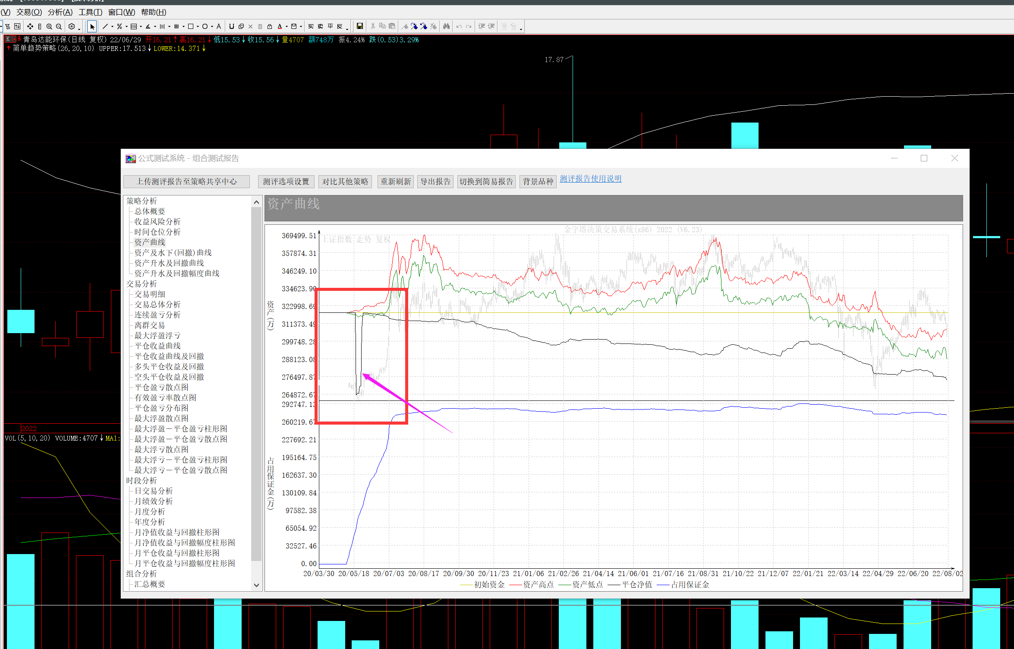1014x649 pixels.
Task: Select the rectangle drawing tool
Action: click(191, 27)
